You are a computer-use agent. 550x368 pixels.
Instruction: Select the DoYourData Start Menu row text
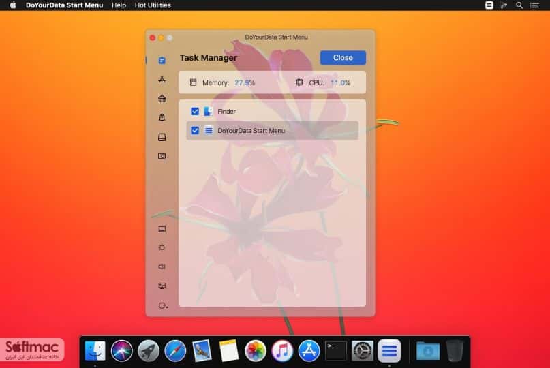click(x=251, y=130)
